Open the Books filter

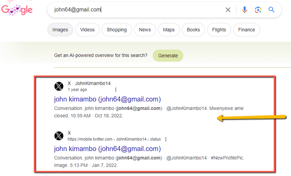coord(193,30)
